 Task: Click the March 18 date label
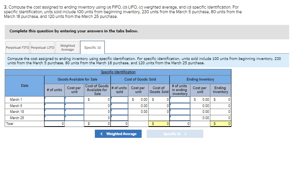tap(17, 112)
